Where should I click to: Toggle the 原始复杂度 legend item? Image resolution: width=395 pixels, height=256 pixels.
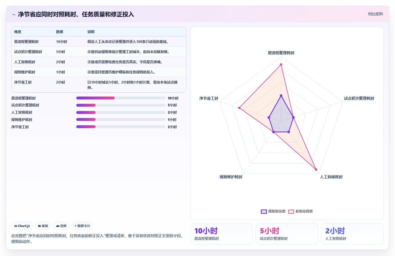(x=273, y=211)
